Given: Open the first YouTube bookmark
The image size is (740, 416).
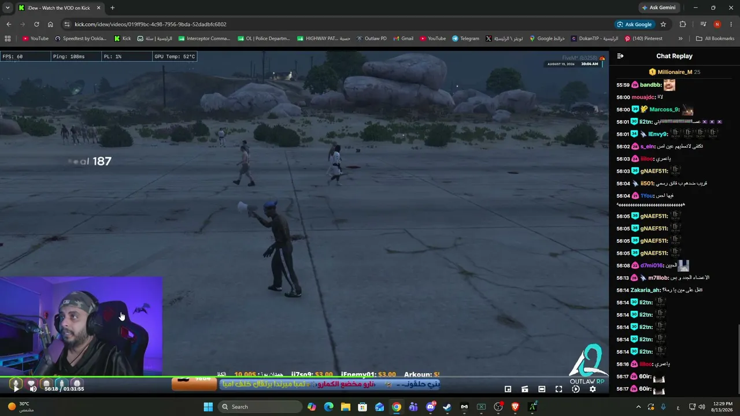Looking at the screenshot, I should pyautogui.click(x=35, y=39).
